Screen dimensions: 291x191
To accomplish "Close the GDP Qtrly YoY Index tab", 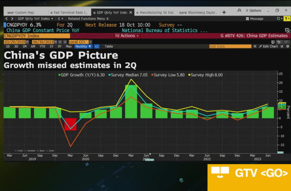I will point(131,12).
